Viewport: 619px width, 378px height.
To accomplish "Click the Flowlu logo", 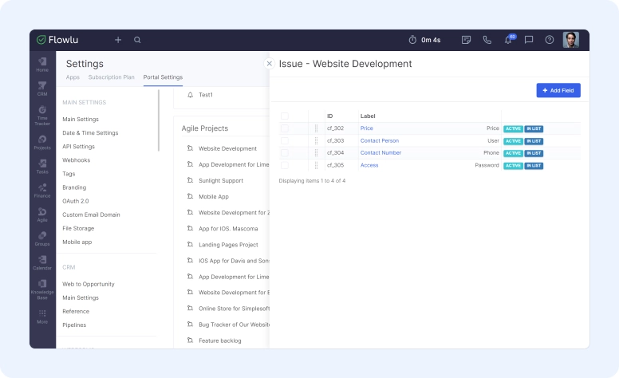I will coord(57,40).
